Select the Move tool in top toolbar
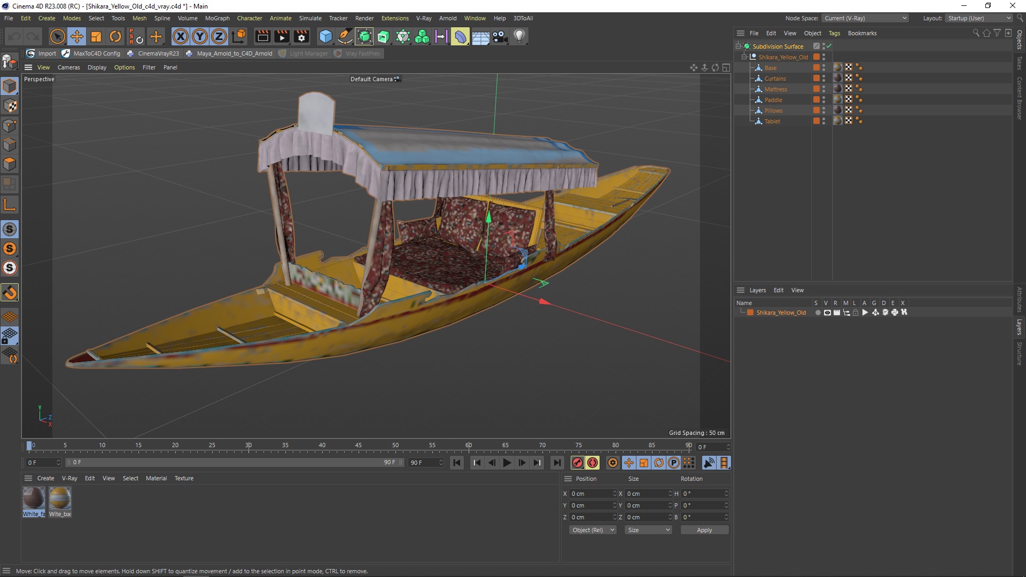1026x577 pixels. pyautogui.click(x=76, y=36)
